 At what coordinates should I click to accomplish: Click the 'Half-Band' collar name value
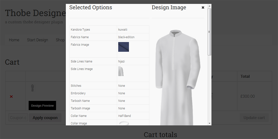(x=125, y=116)
